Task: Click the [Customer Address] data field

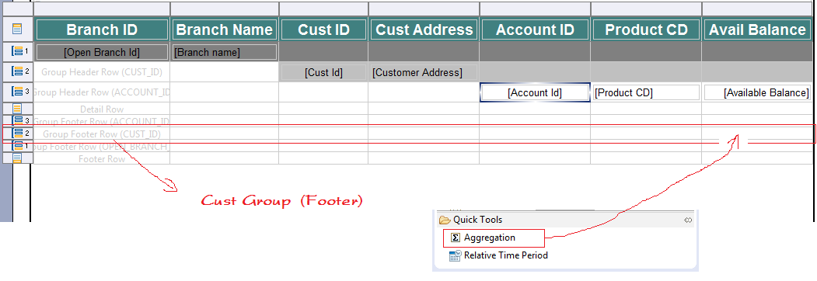Action: click(x=417, y=72)
